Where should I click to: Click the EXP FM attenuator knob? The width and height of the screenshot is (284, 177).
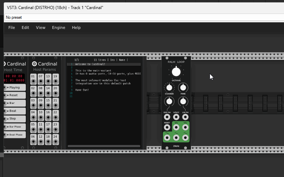coord(169,101)
